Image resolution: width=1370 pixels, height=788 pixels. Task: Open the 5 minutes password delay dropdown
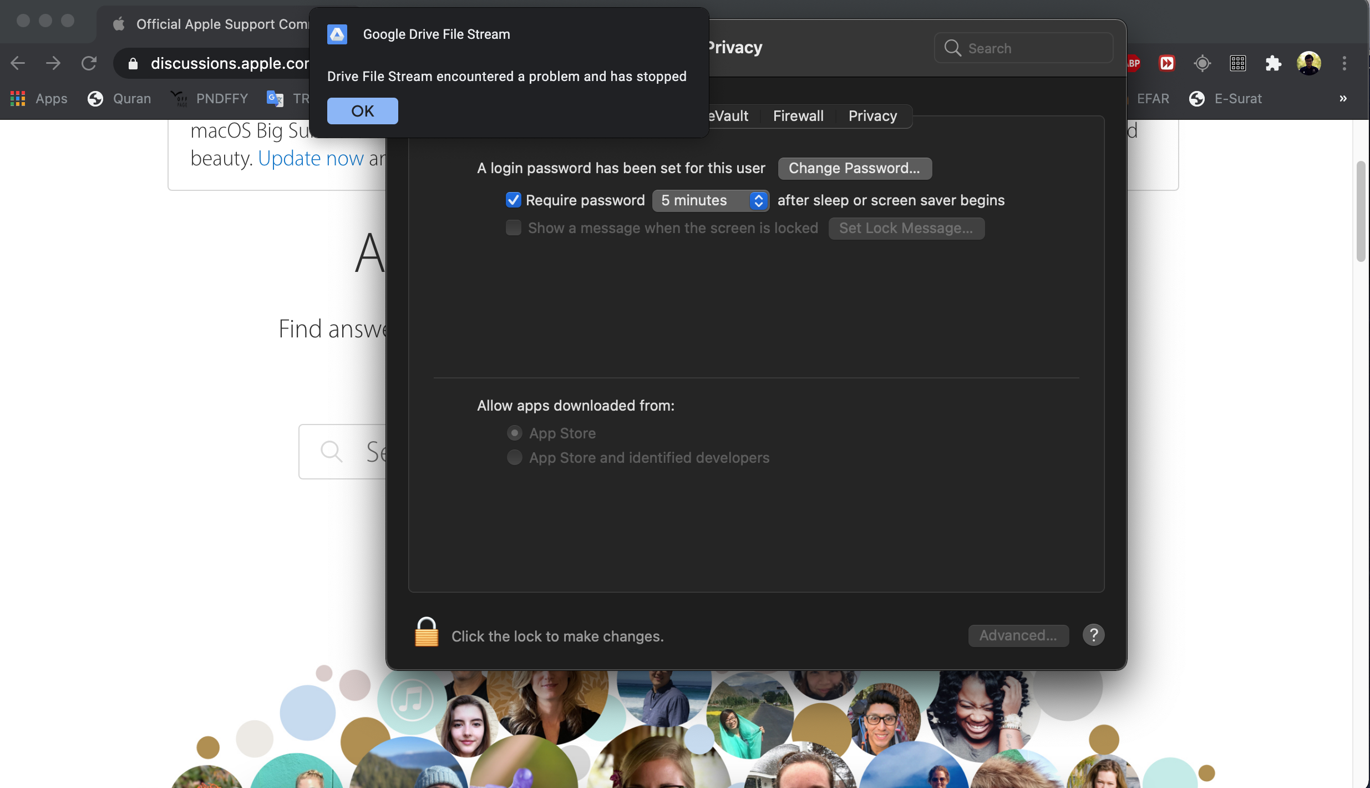[x=711, y=200]
